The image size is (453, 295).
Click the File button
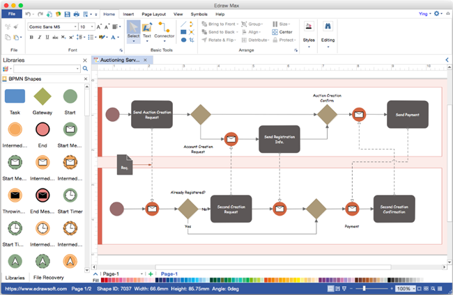pyautogui.click(x=11, y=14)
